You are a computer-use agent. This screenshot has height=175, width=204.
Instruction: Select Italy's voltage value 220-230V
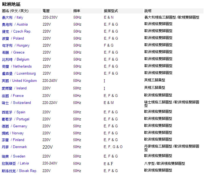click(x=50, y=17)
